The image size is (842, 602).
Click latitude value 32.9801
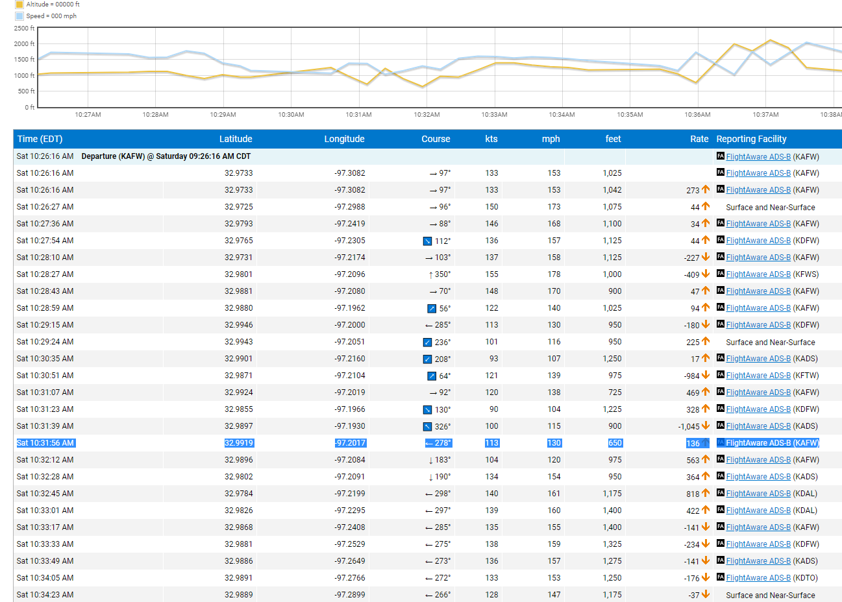click(x=239, y=274)
